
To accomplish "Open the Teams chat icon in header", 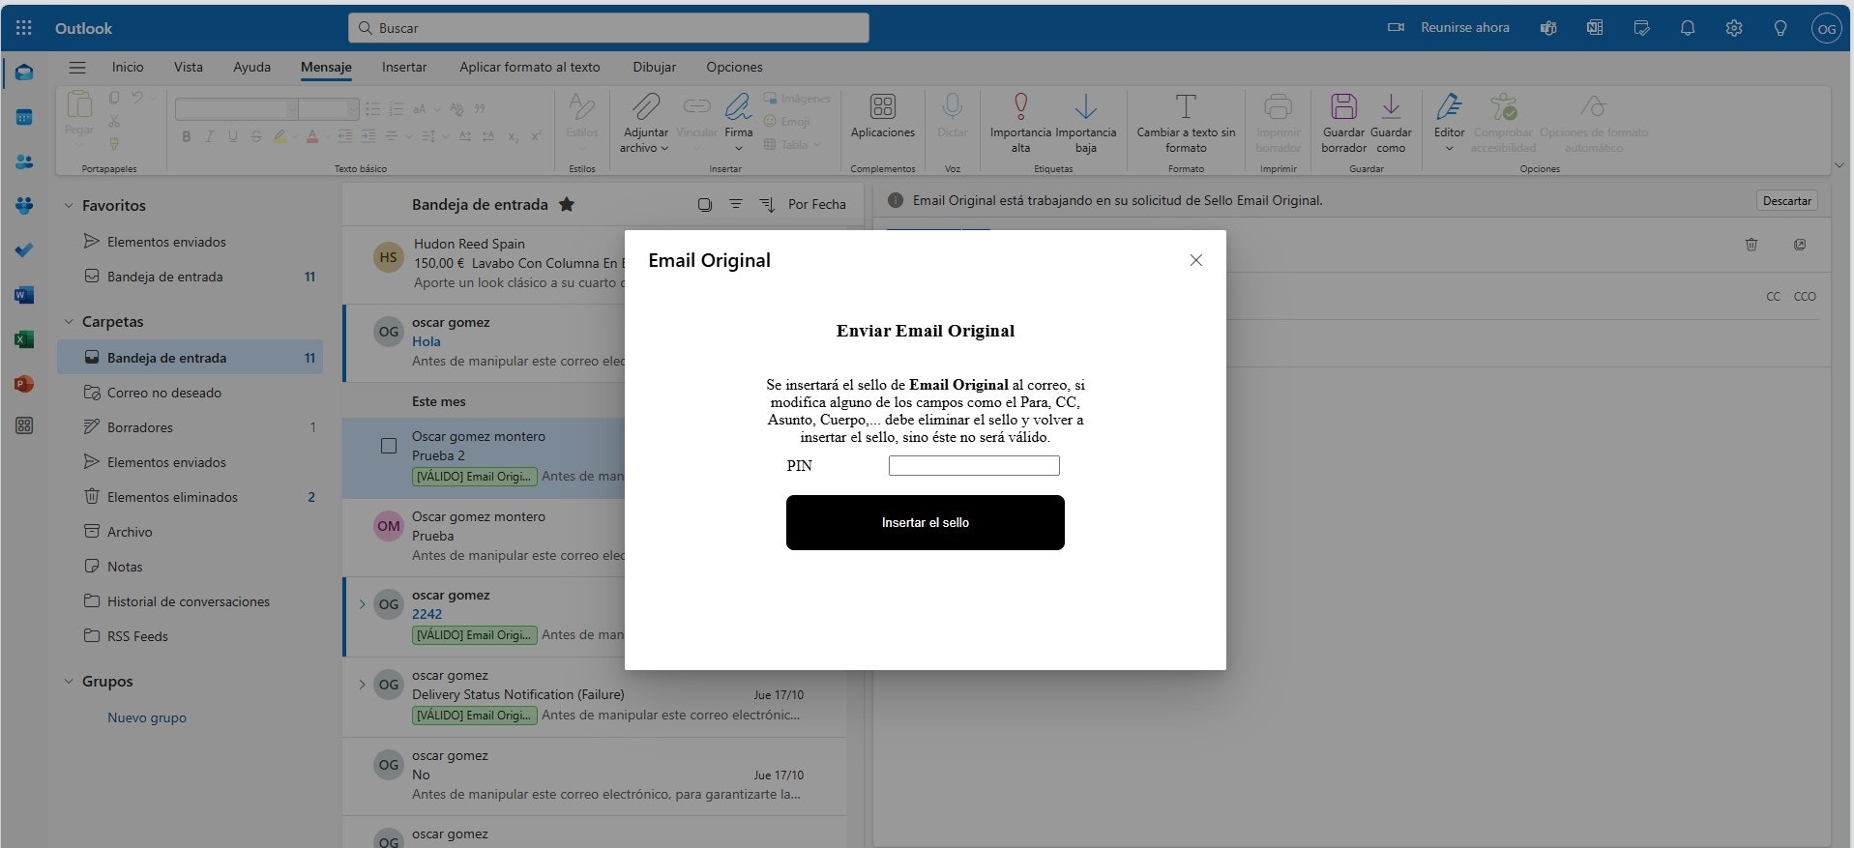I will [x=1548, y=28].
